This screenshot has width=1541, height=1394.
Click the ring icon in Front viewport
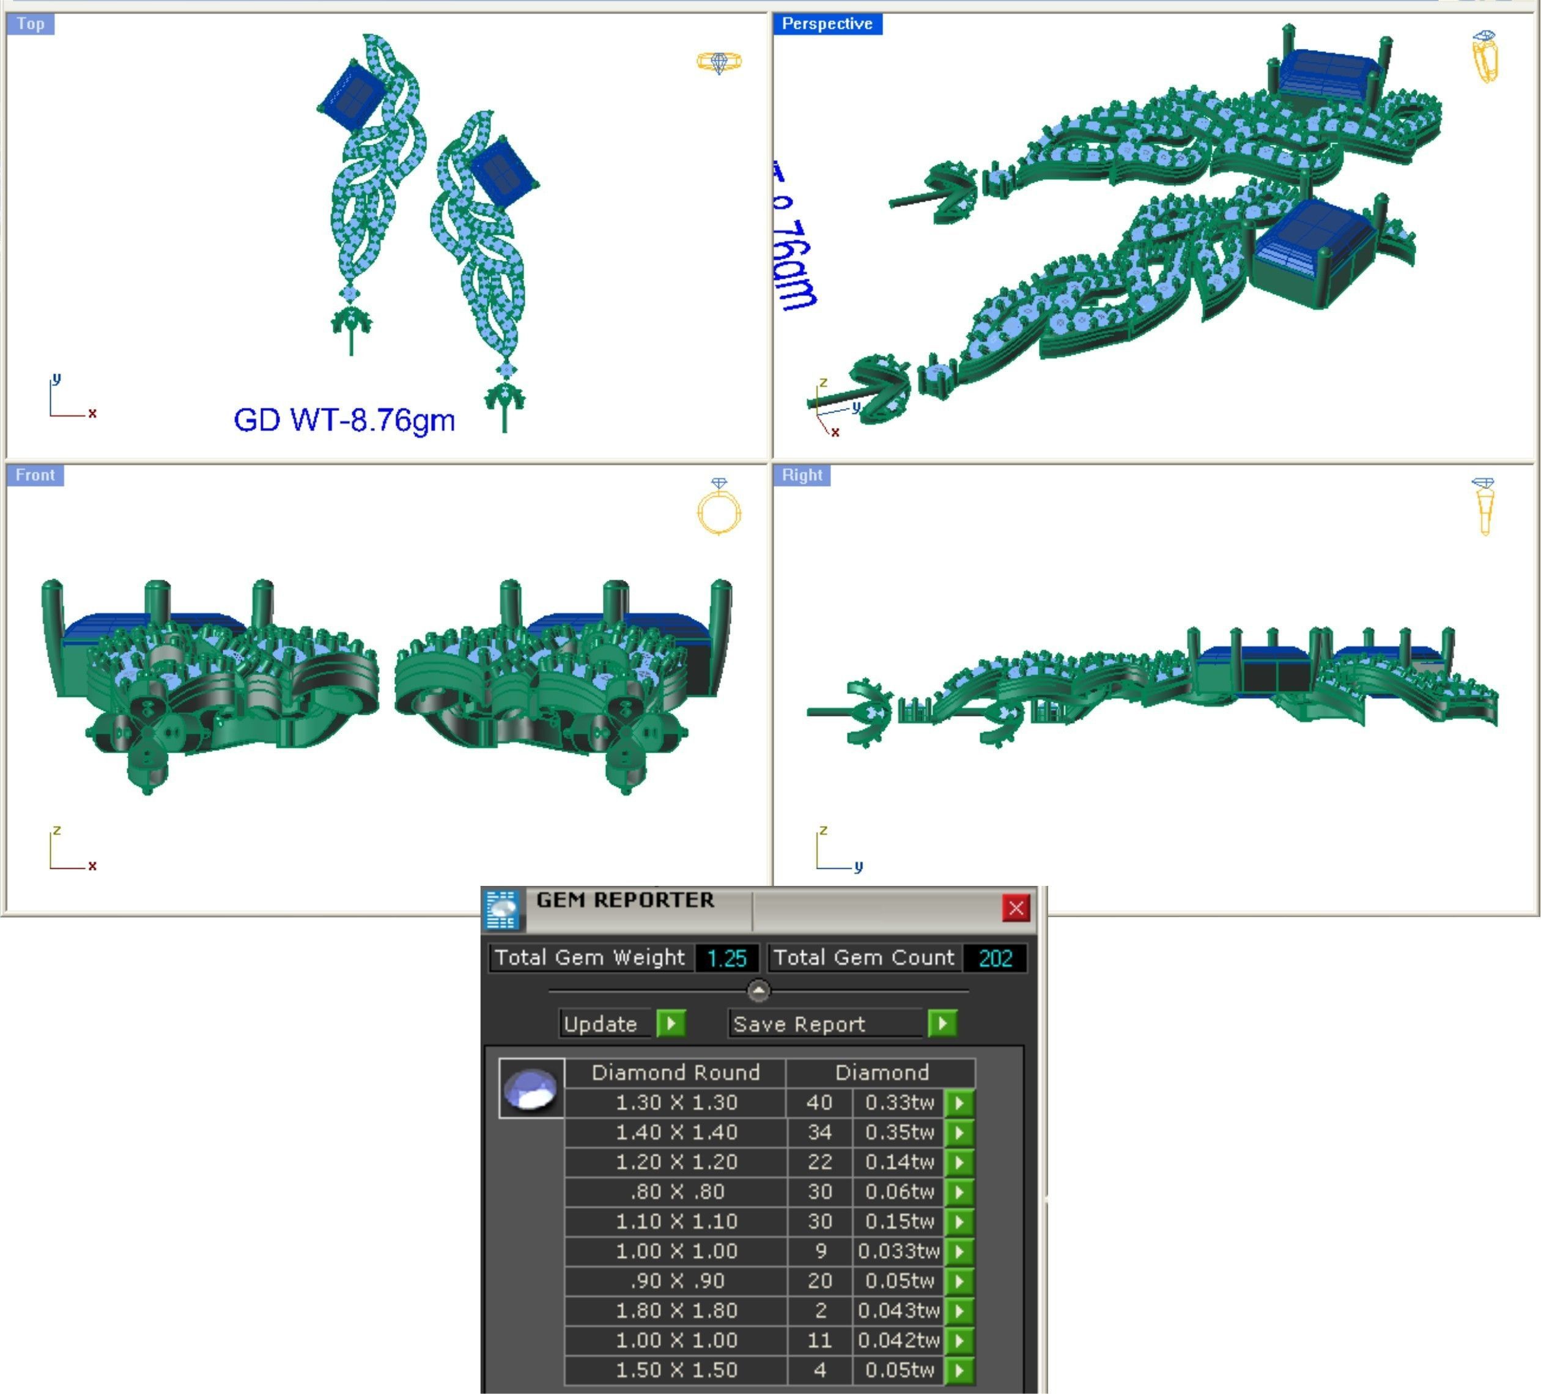(x=719, y=507)
